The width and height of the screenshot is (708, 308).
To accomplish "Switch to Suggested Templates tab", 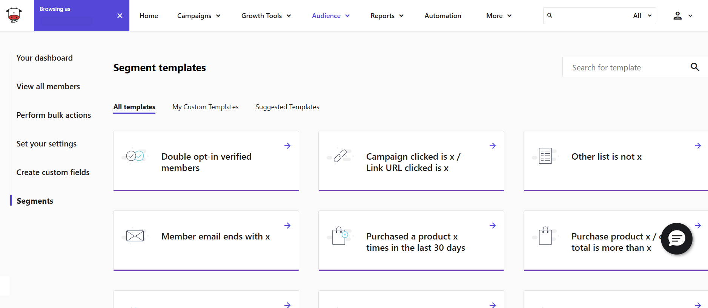I will [x=287, y=107].
